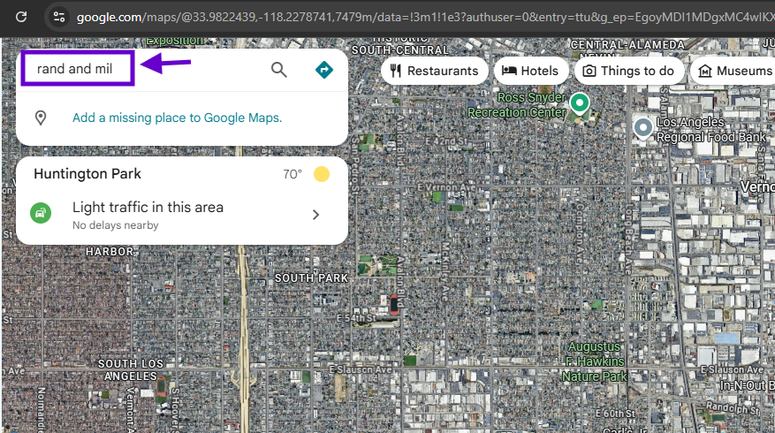Select the Things to do chip
The width and height of the screenshot is (775, 433).
coord(628,71)
